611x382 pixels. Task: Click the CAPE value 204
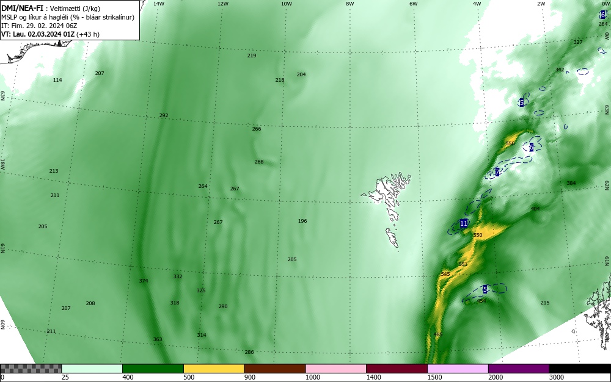(301, 74)
